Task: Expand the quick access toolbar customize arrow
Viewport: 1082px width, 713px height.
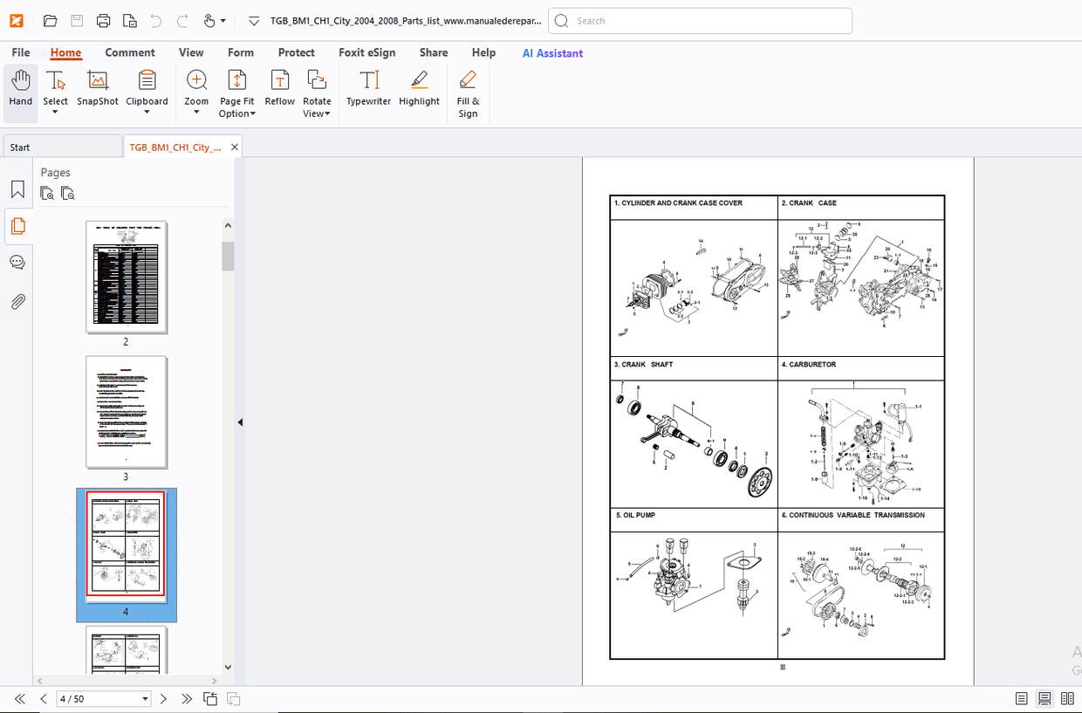Action: (254, 21)
